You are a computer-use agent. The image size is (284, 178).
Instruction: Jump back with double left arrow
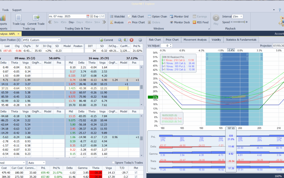50,22
